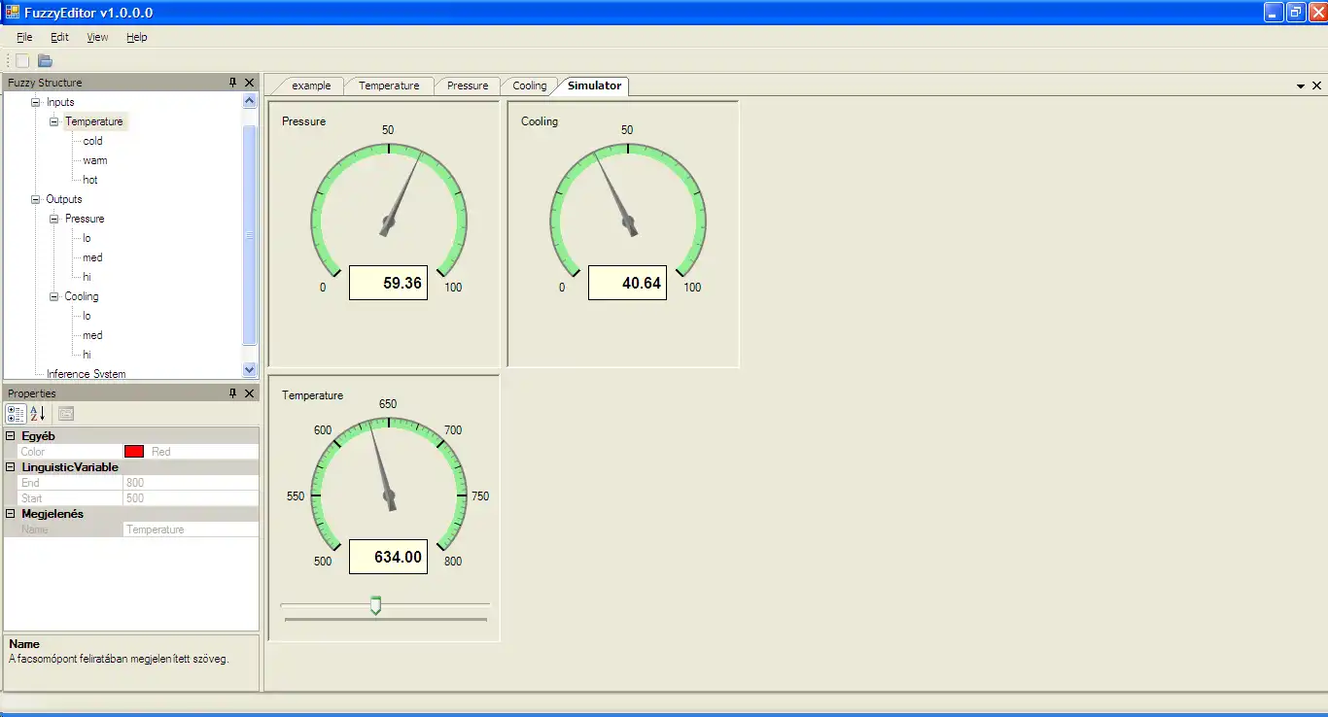Select Outputs in the tree
Screen dimensions: 1328x717
tap(64, 199)
